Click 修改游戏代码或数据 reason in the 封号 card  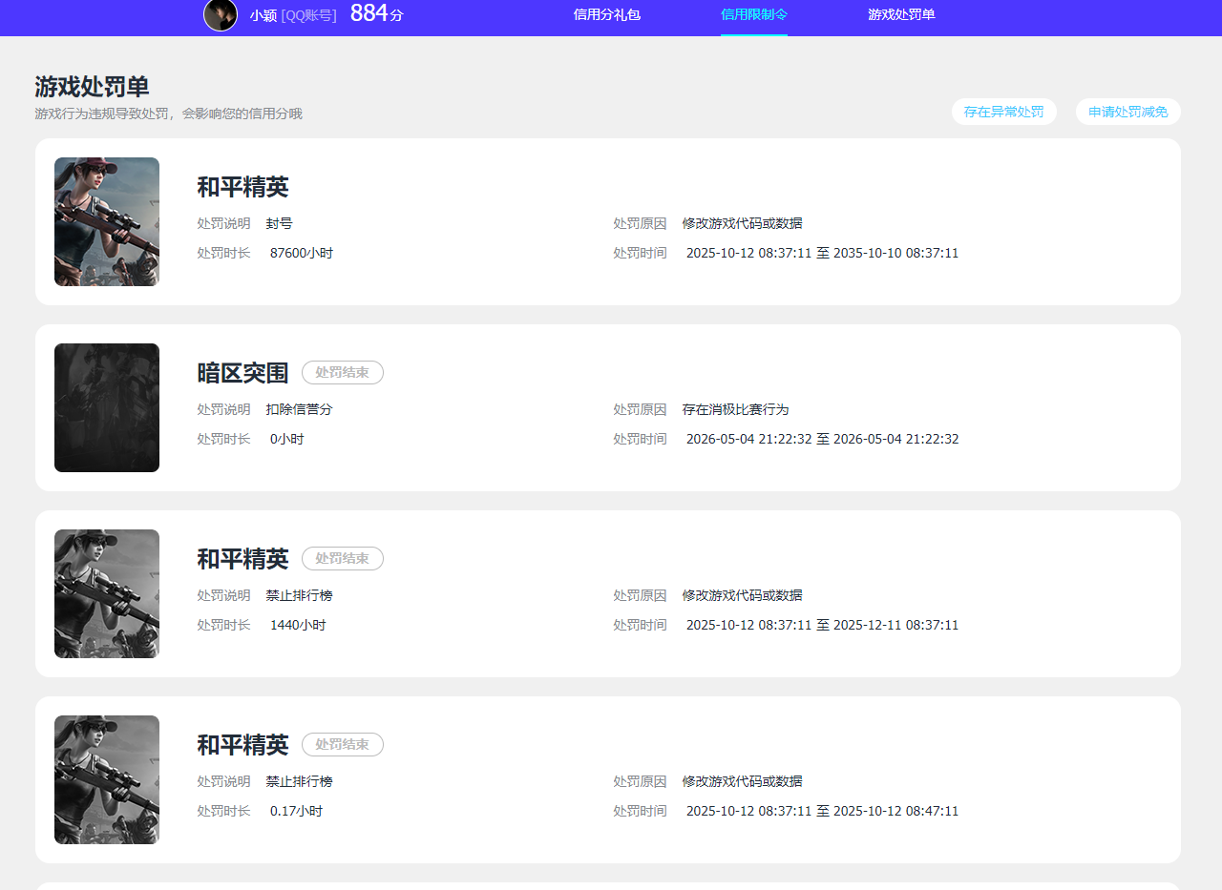pyautogui.click(x=743, y=223)
